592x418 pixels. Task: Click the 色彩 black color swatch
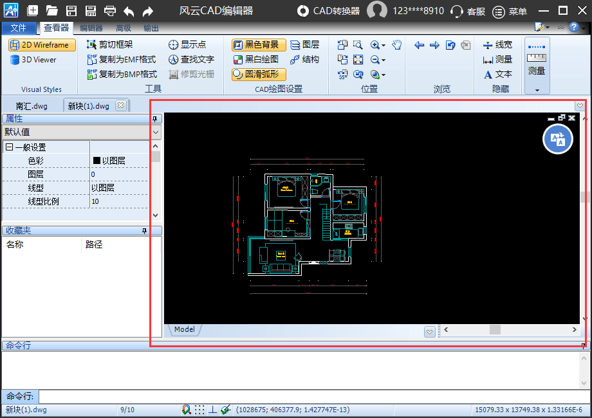[x=97, y=161]
